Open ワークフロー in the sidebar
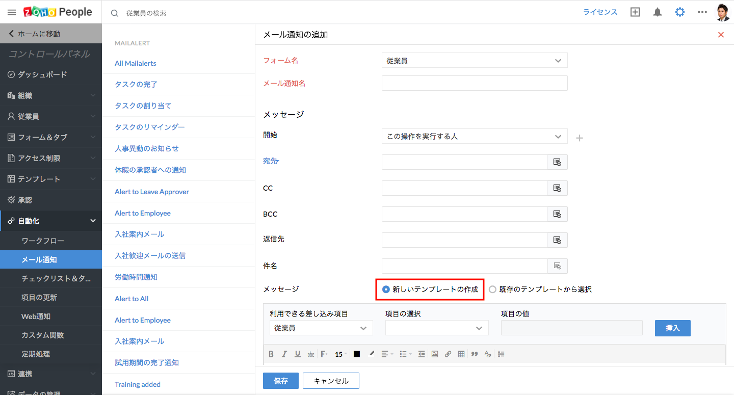 click(43, 241)
